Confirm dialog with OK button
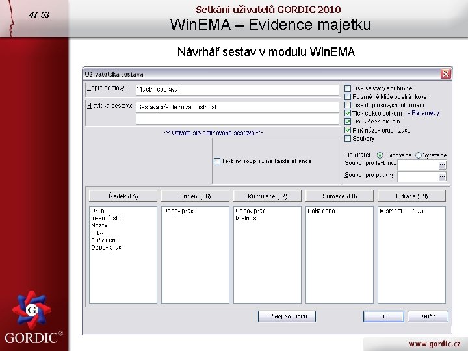 (x=384, y=317)
